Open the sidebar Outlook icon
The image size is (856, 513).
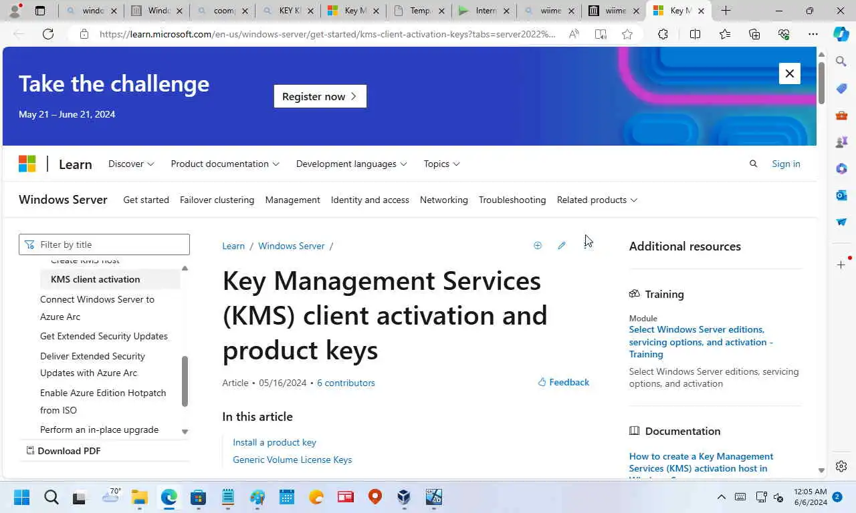[841, 195]
